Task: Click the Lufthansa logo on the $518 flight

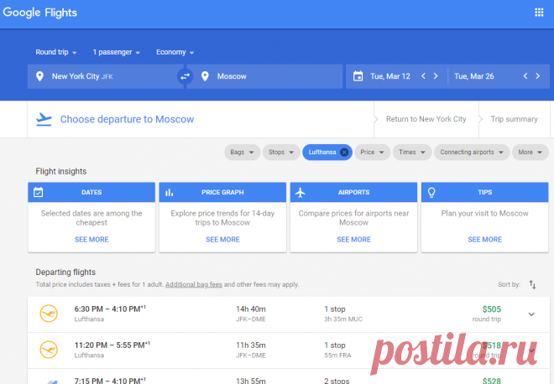Action: click(49, 350)
